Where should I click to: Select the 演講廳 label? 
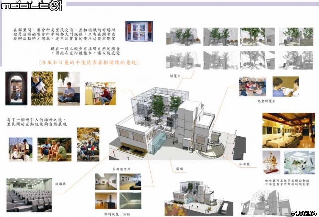(x=60, y=184)
